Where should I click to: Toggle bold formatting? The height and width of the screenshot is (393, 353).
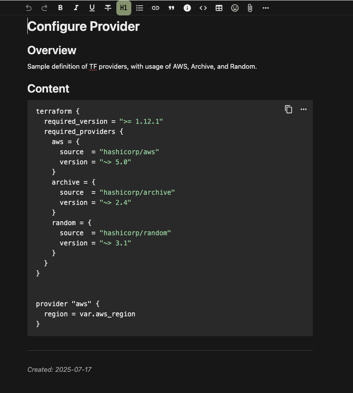[60, 8]
